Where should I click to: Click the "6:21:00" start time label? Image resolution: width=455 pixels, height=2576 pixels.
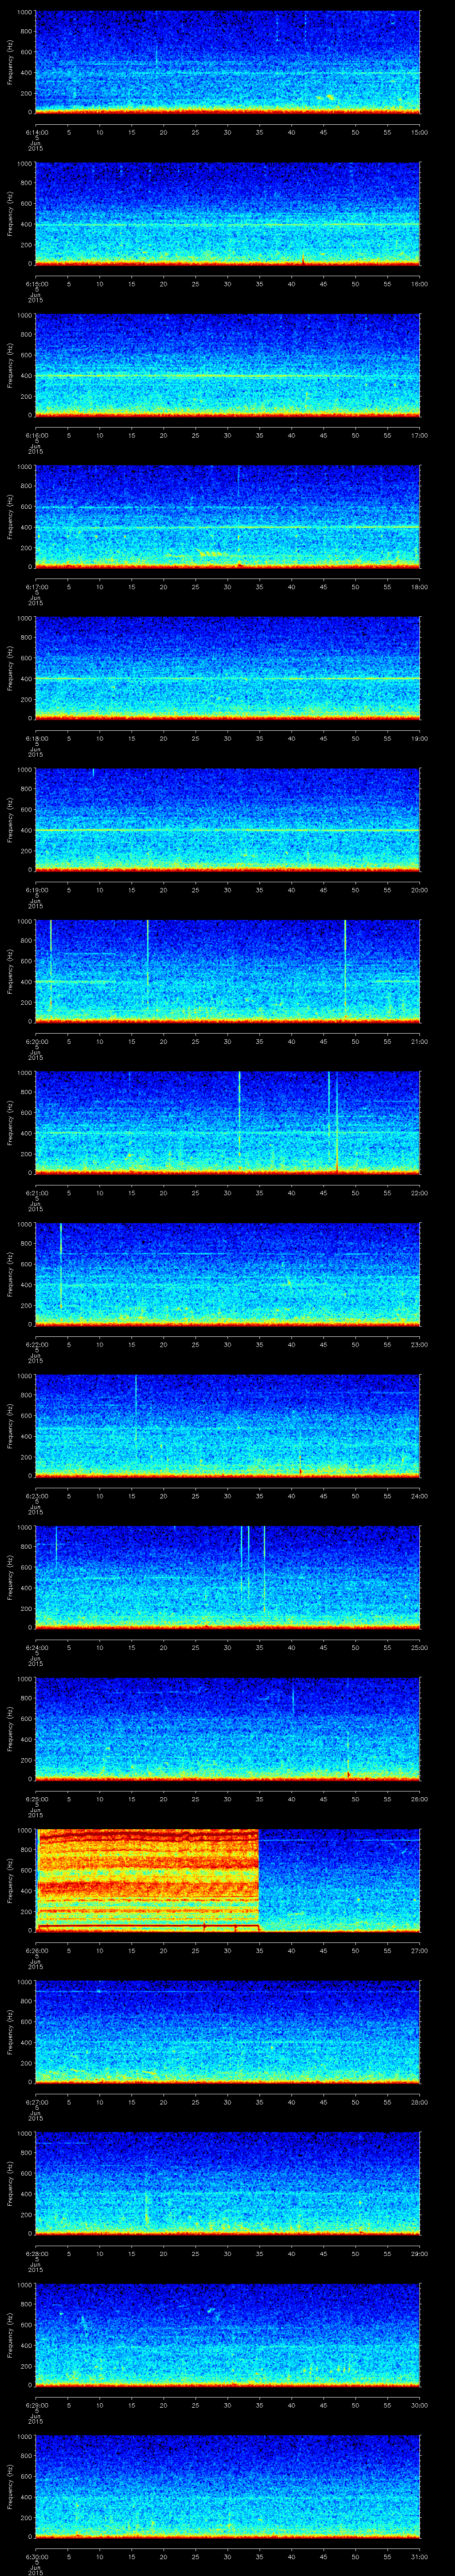(36, 1193)
